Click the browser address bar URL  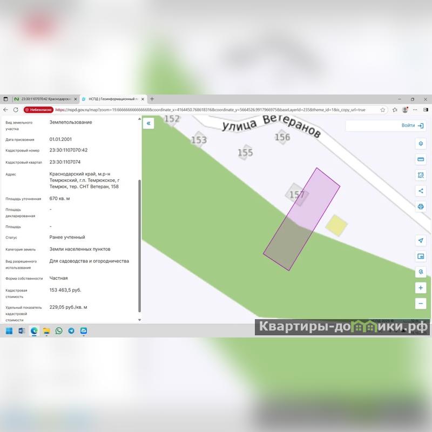coord(211,110)
